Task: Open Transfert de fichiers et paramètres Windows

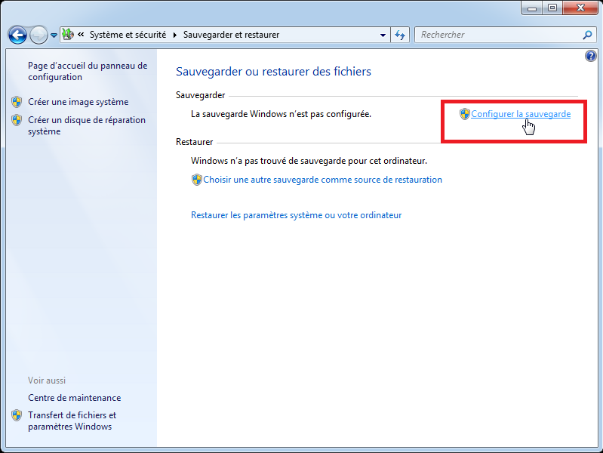Action: point(72,421)
